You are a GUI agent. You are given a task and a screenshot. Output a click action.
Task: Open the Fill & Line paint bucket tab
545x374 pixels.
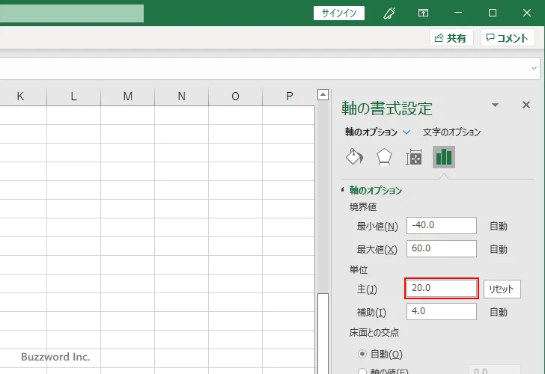click(355, 157)
